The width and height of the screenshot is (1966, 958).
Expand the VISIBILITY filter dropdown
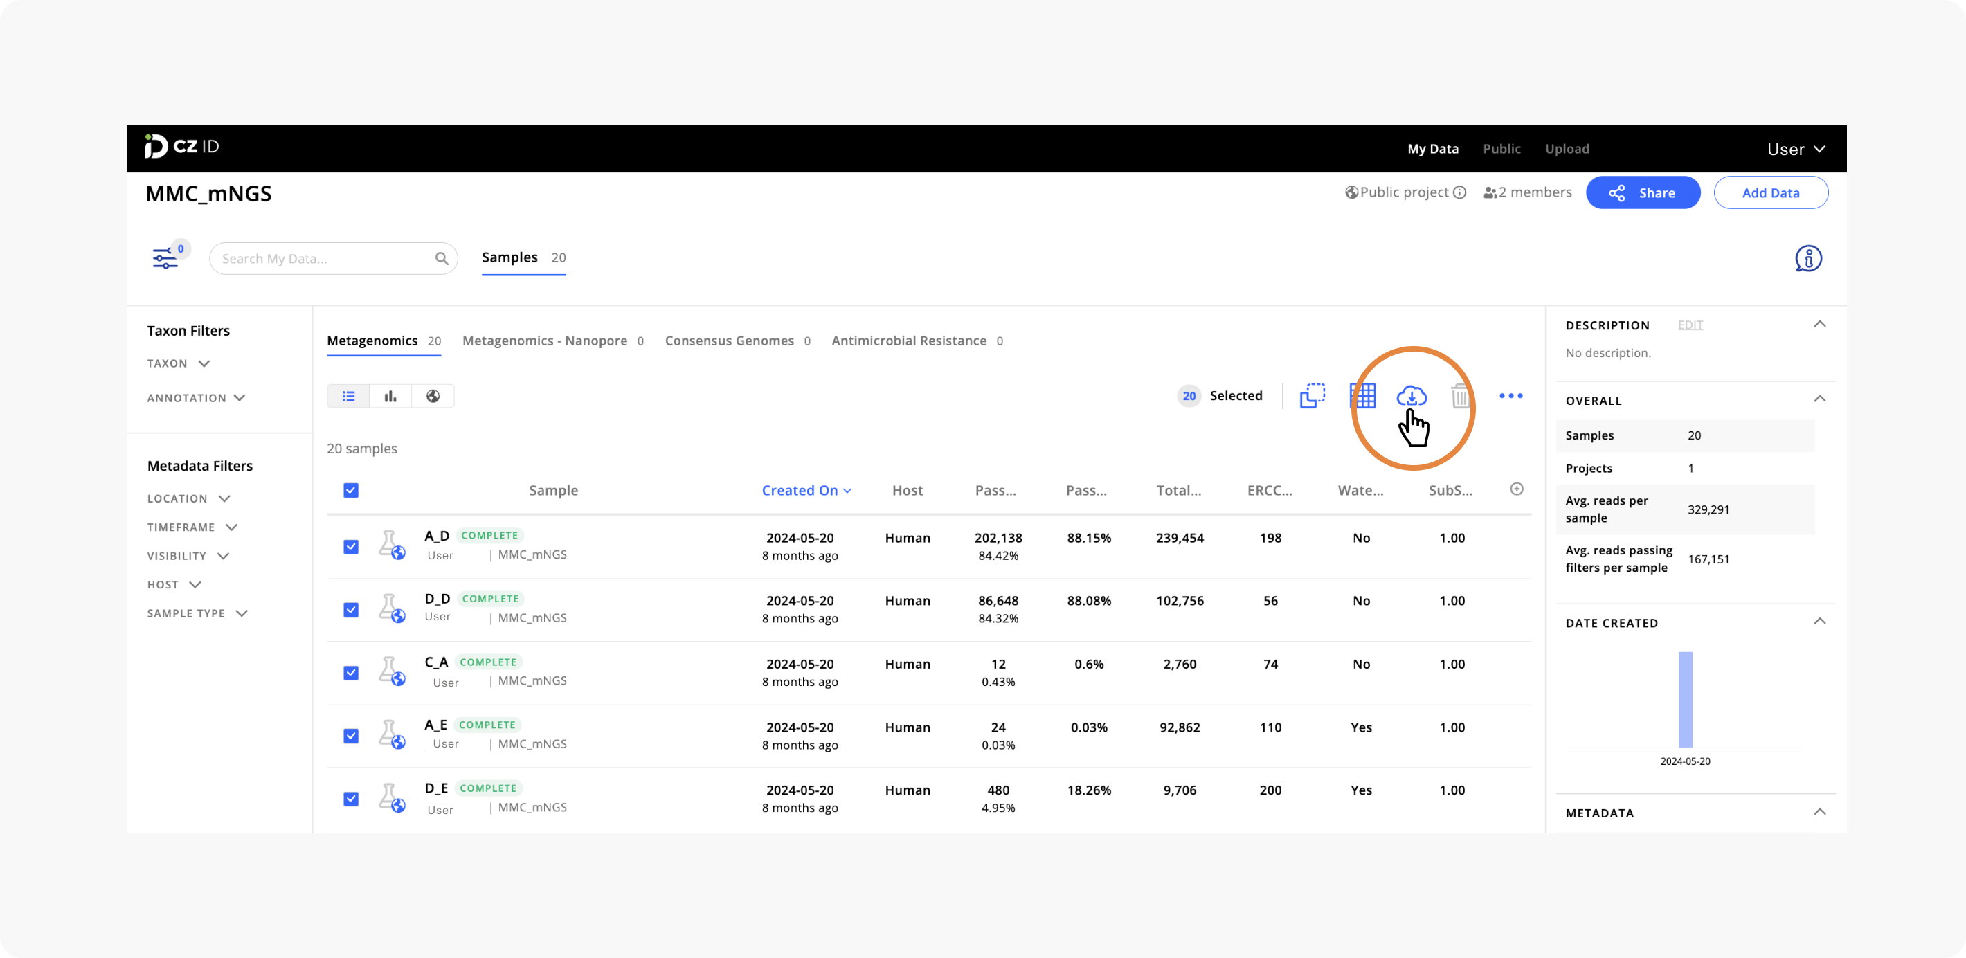coord(188,556)
